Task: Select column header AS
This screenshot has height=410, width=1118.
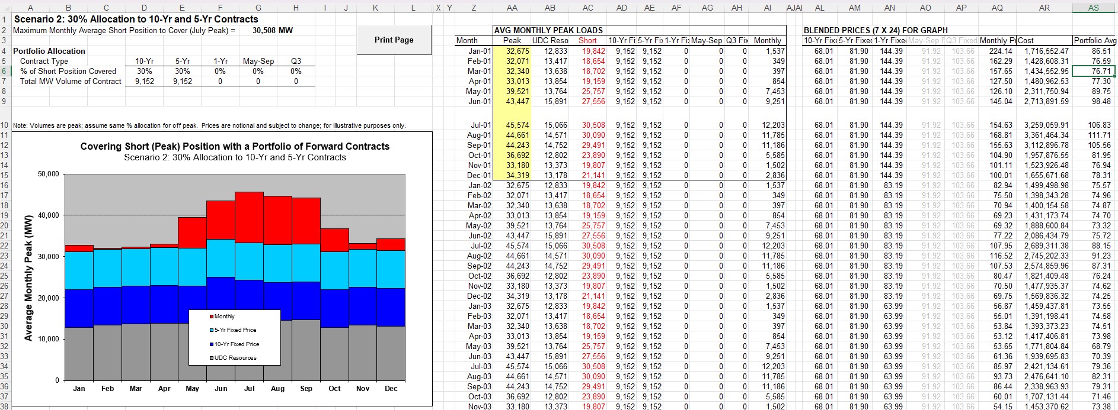Action: coord(1094,8)
